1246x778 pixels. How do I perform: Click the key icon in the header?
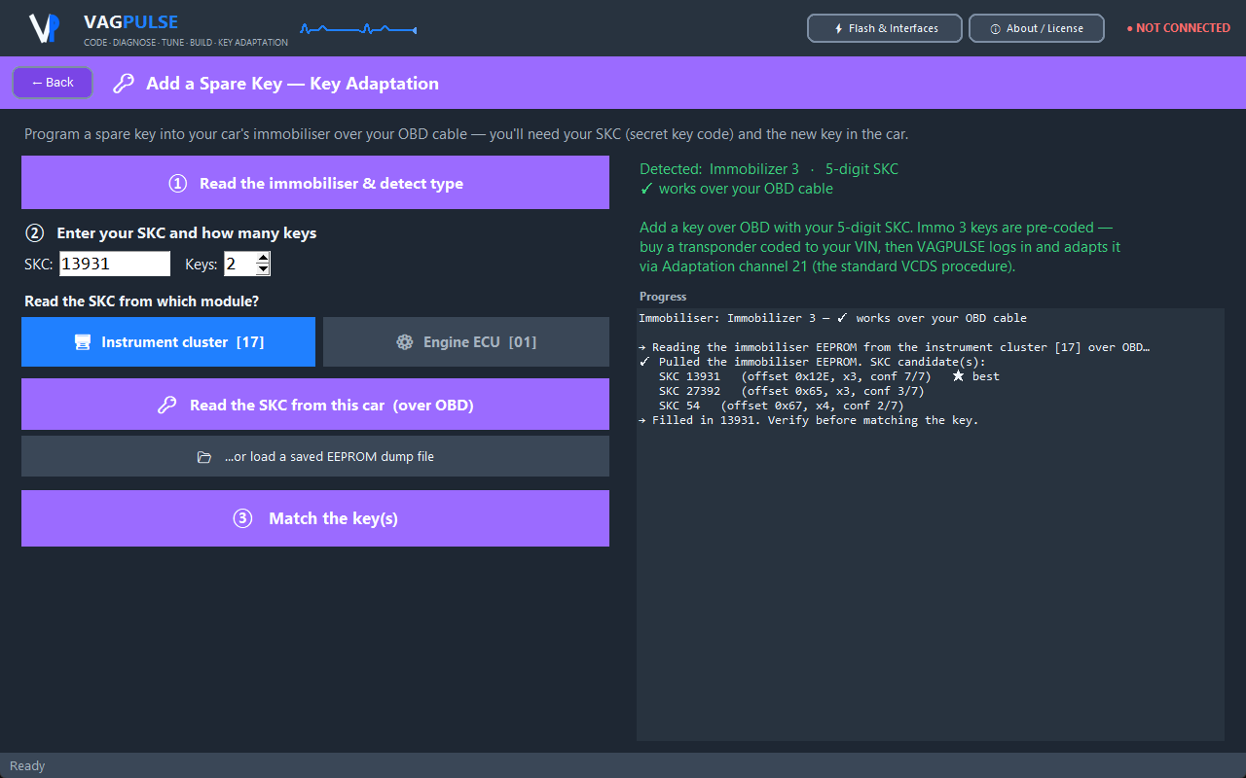click(124, 84)
